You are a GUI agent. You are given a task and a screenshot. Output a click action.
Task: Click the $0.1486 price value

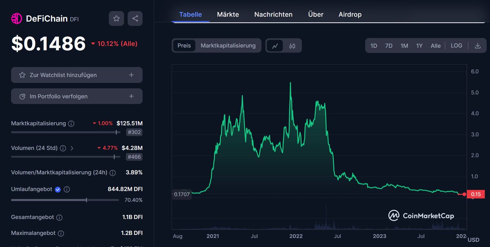(x=48, y=44)
